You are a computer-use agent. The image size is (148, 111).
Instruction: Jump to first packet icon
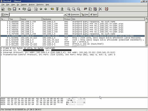point(57,9)
